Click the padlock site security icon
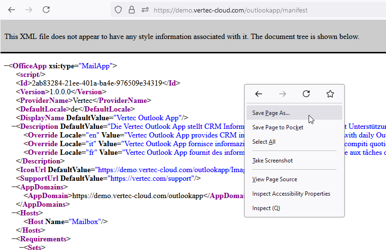The height and width of the screenshot is (250, 386). (131, 10)
